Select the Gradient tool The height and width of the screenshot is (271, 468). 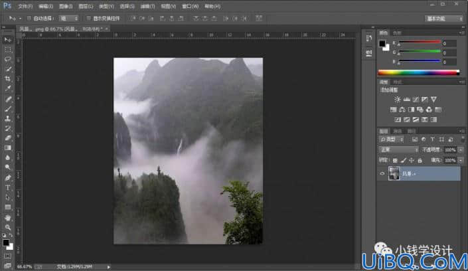[8, 148]
